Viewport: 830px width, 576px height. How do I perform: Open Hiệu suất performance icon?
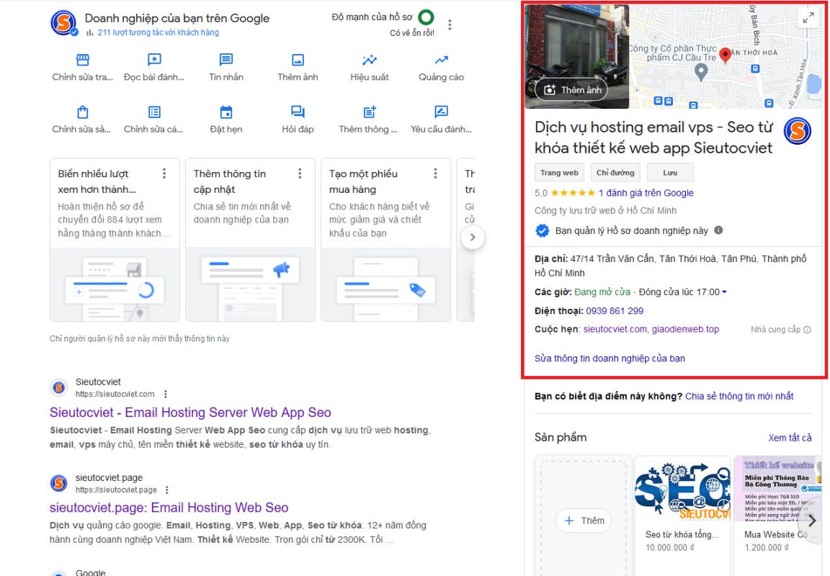(370, 60)
